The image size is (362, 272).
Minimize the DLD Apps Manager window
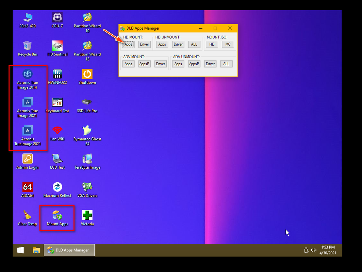(201, 28)
